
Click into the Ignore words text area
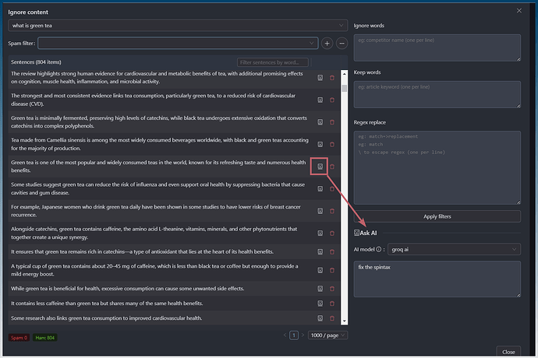tap(437, 47)
